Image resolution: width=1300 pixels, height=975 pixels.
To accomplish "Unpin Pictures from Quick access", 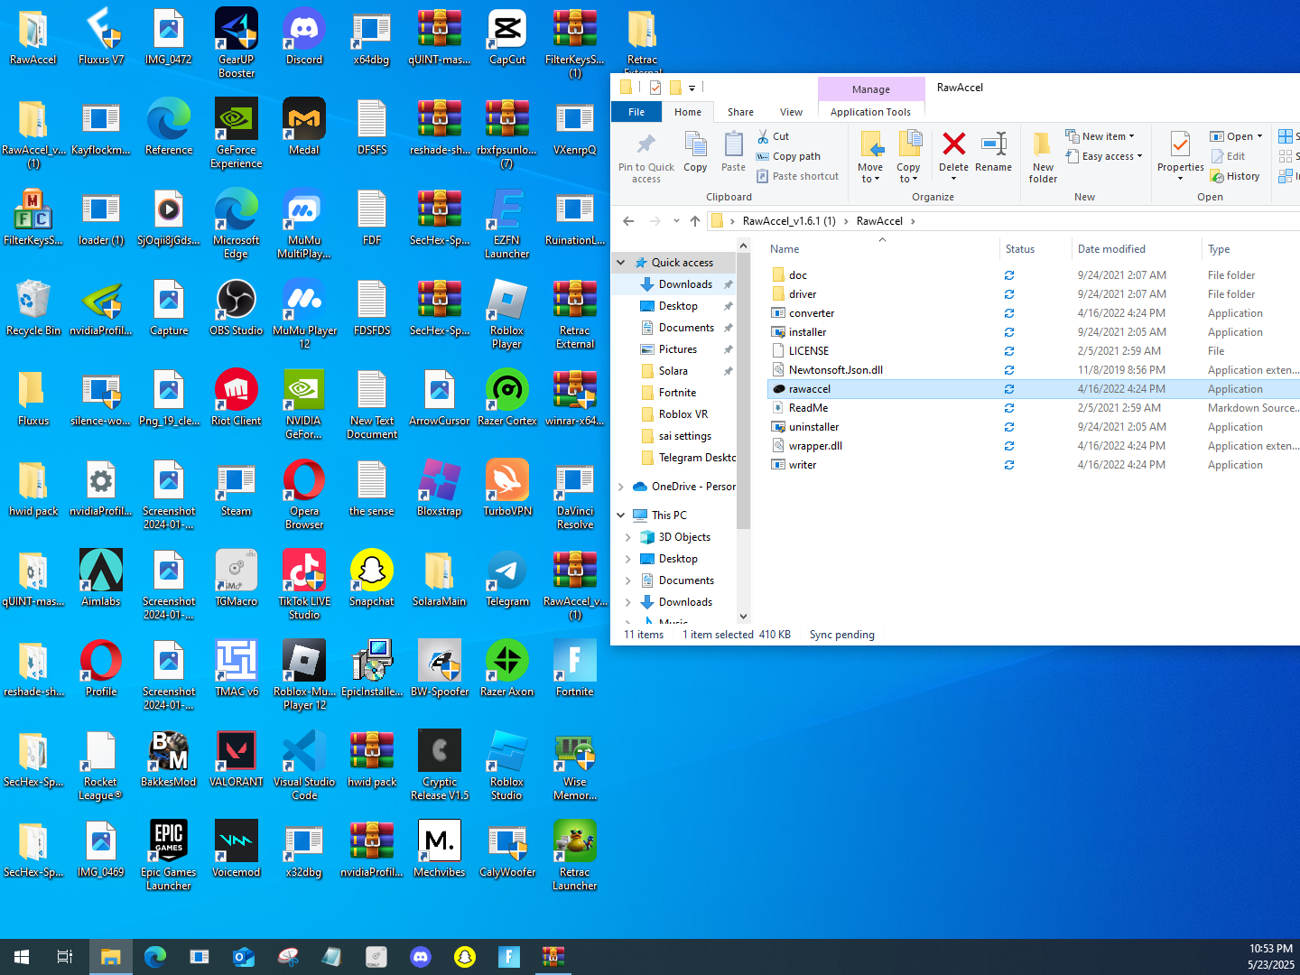I will pyautogui.click(x=728, y=349).
